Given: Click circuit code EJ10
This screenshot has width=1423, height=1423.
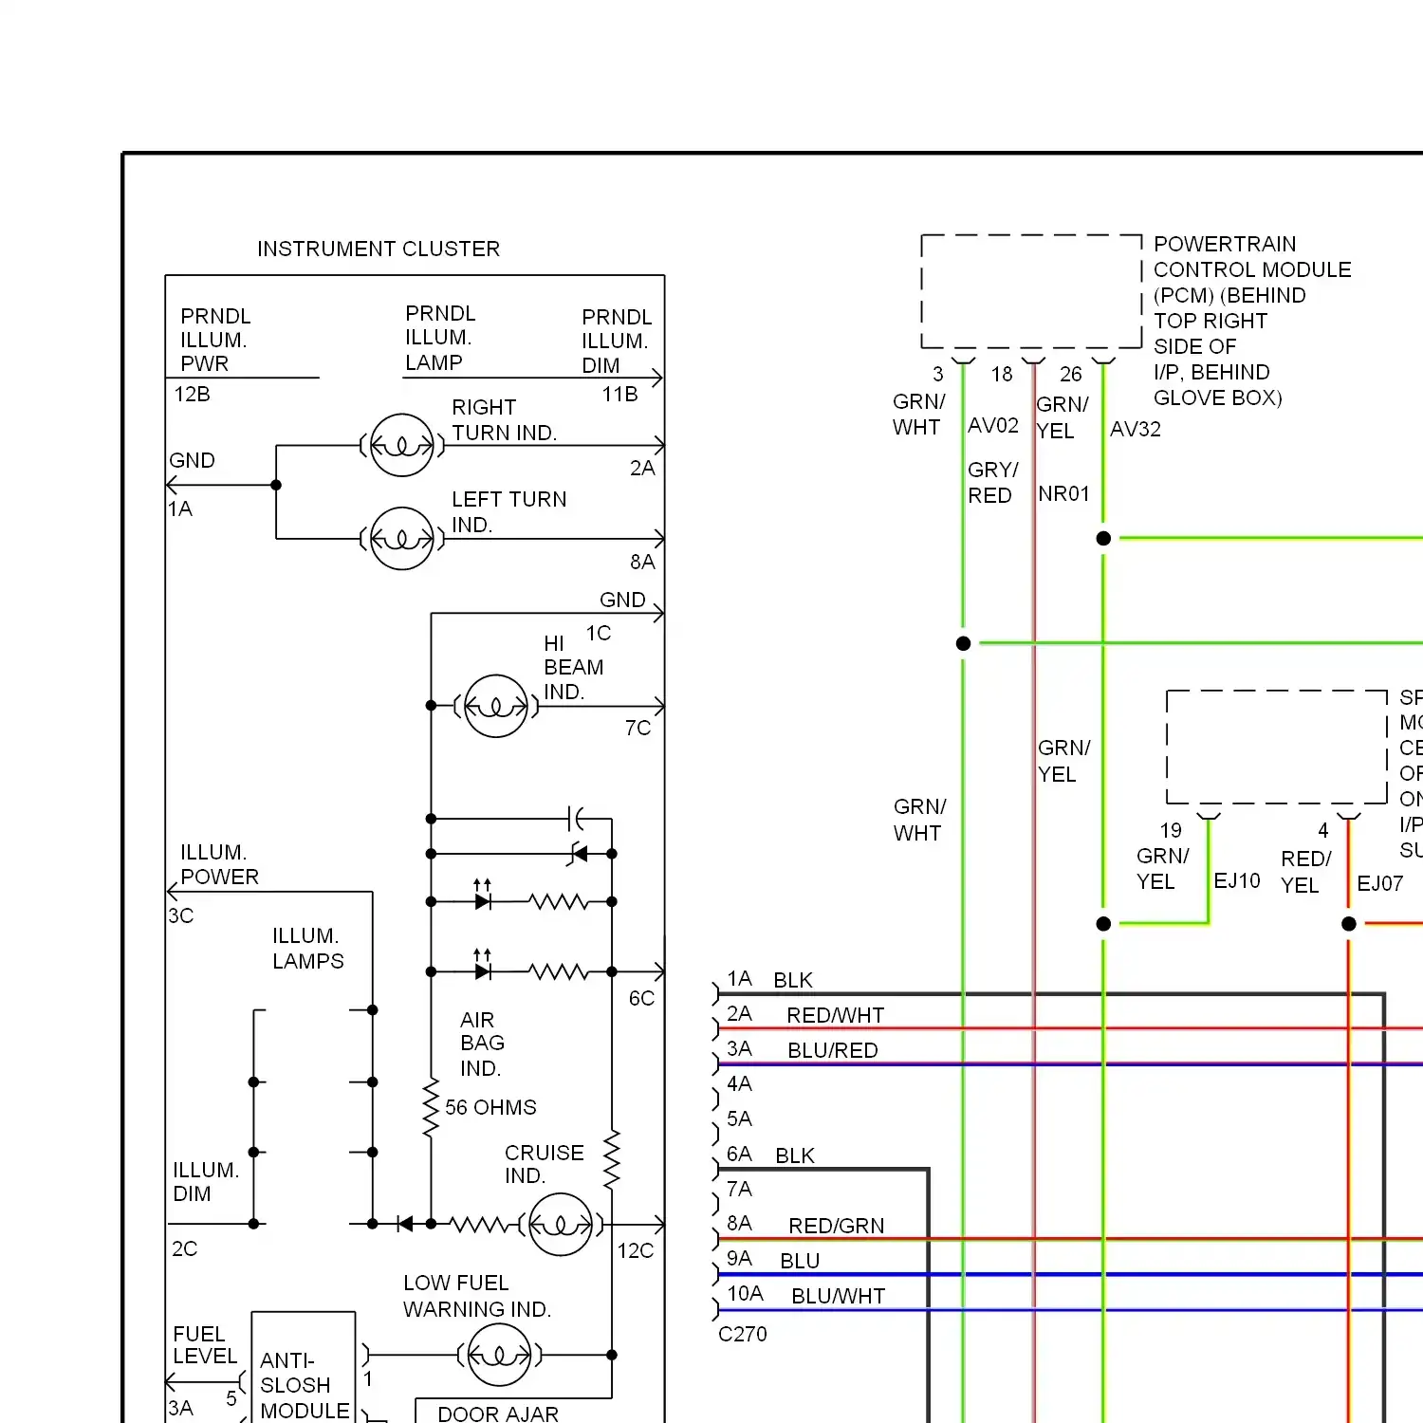Looking at the screenshot, I should (x=1237, y=880).
